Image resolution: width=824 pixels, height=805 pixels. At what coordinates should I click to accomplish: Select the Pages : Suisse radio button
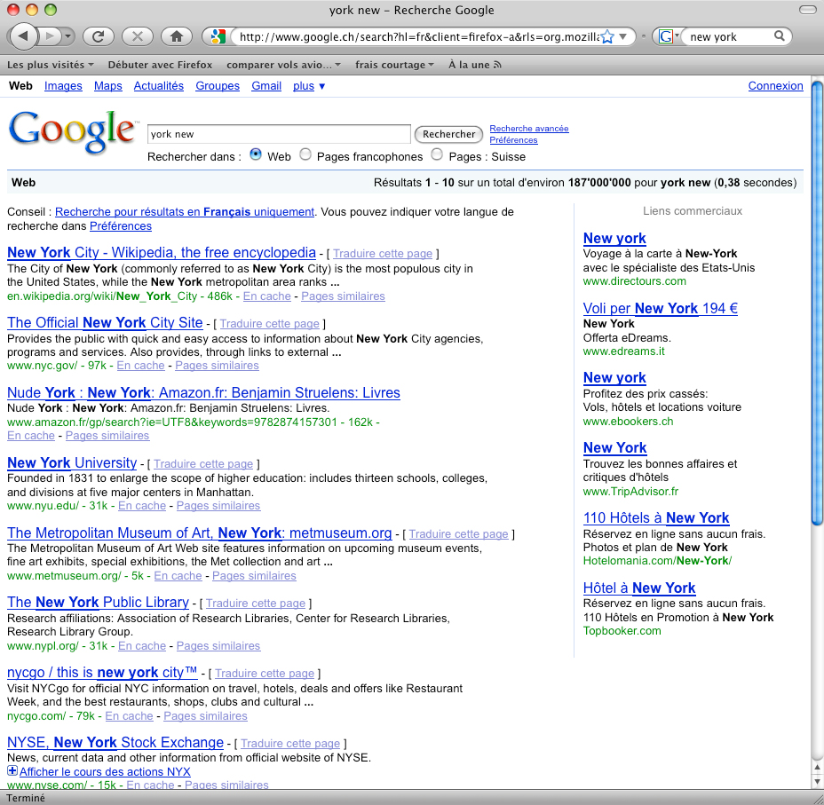(437, 154)
